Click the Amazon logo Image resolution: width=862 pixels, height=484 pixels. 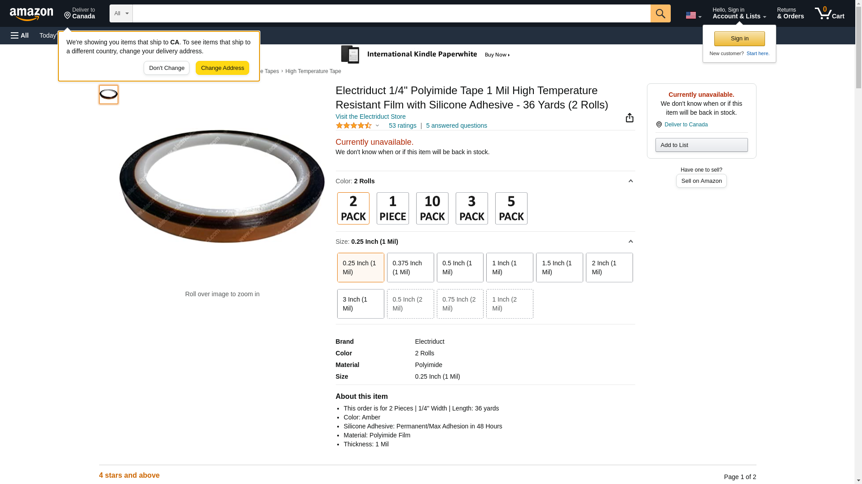click(x=31, y=14)
